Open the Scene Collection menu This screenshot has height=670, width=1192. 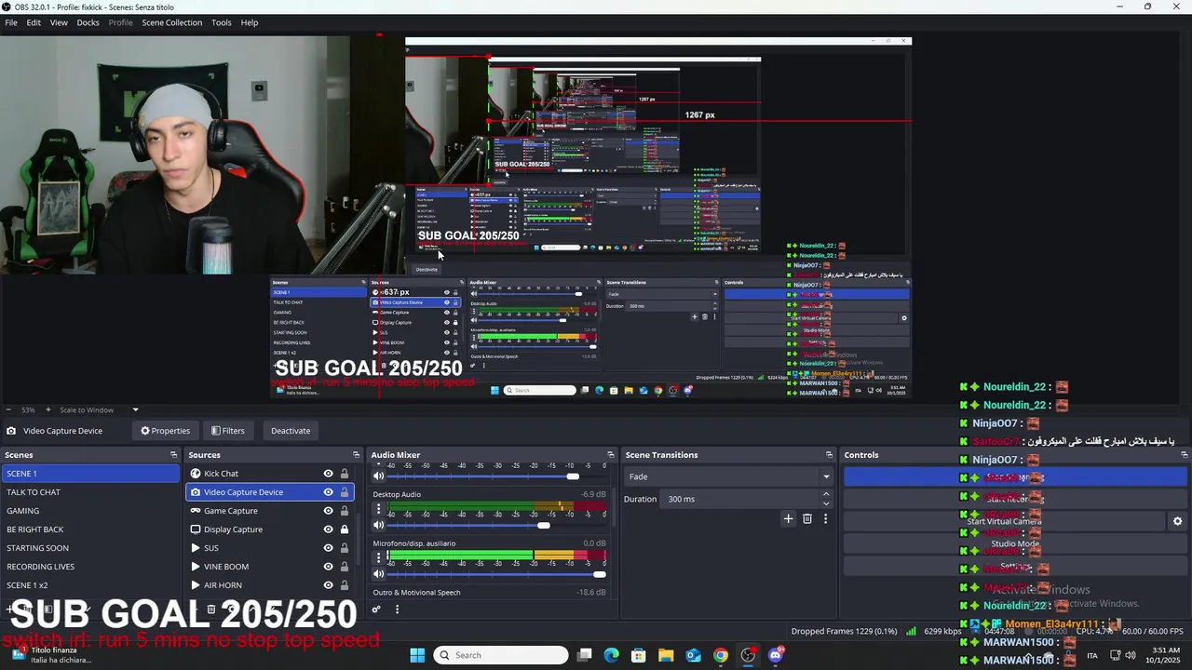[171, 22]
